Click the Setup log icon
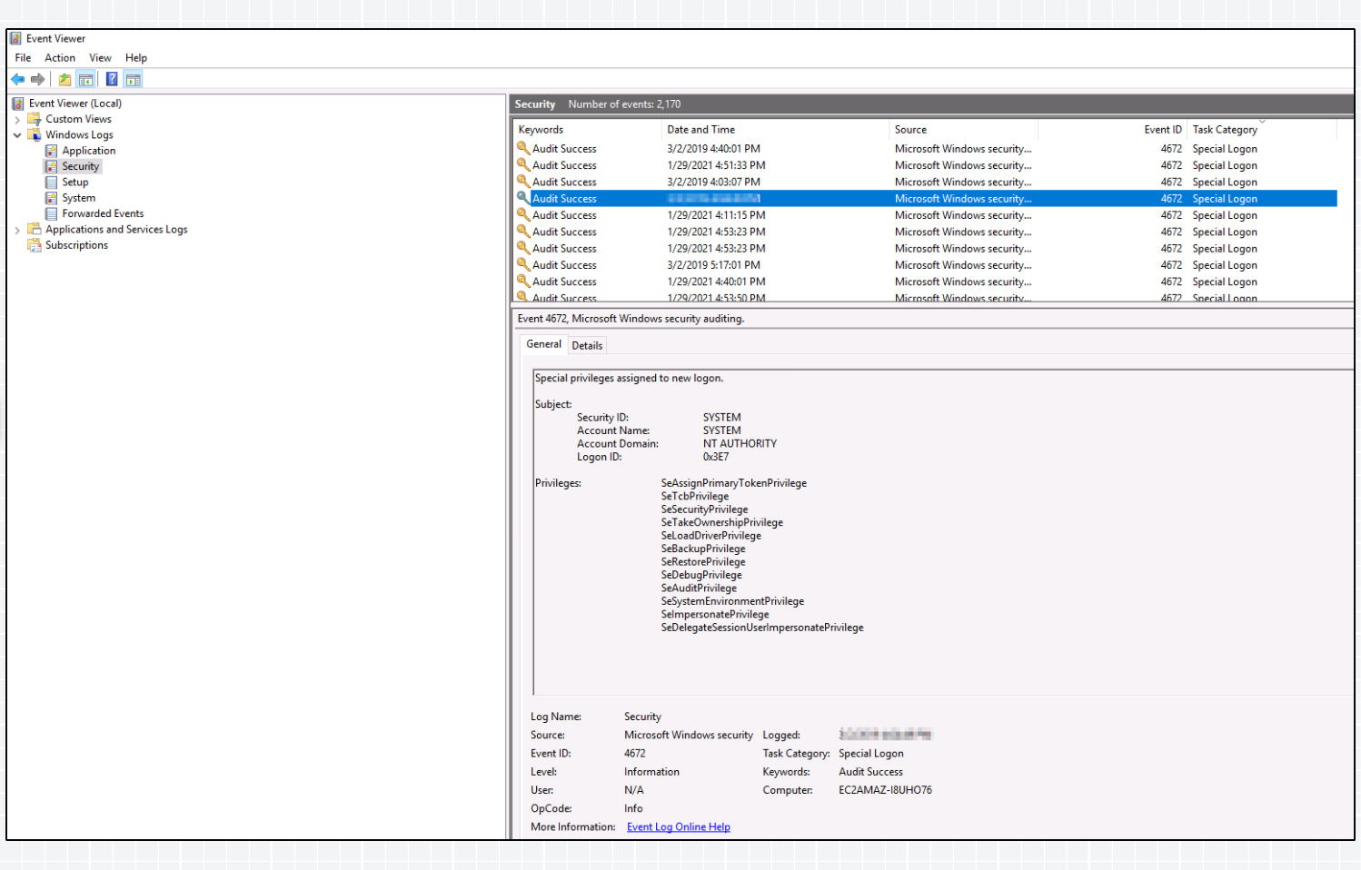 pos(52,183)
